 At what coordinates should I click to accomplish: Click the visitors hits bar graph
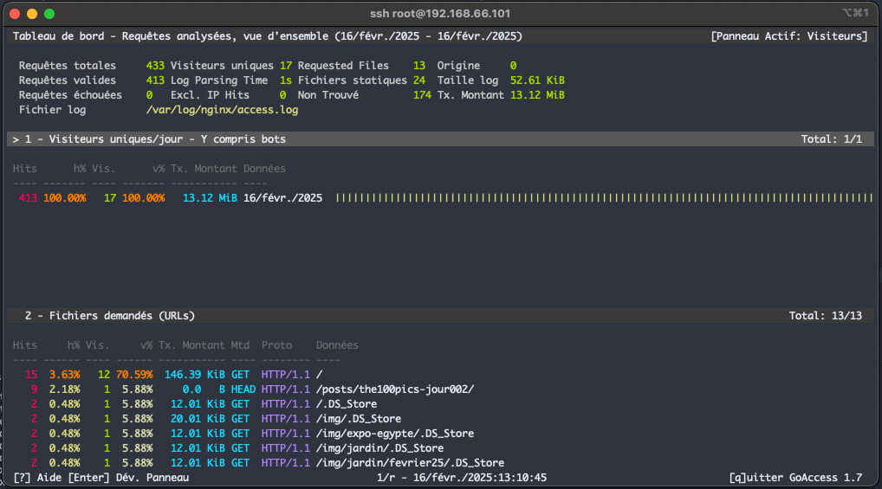coord(604,198)
